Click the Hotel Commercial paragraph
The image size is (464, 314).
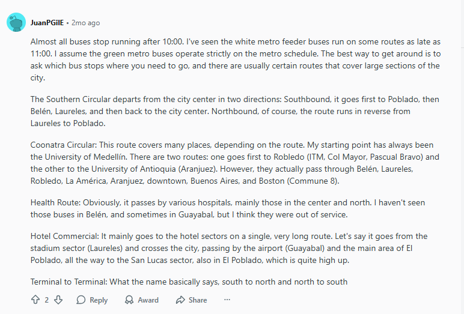236,247
